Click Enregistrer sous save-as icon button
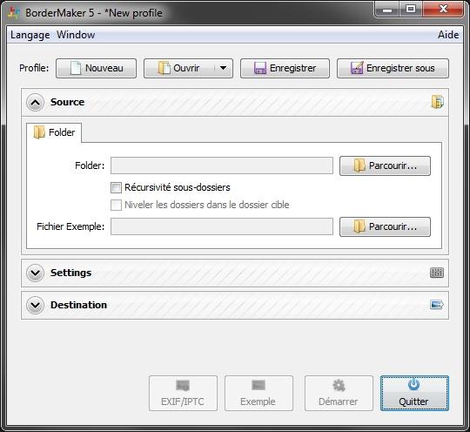The width and height of the screenshot is (470, 432). [x=393, y=68]
